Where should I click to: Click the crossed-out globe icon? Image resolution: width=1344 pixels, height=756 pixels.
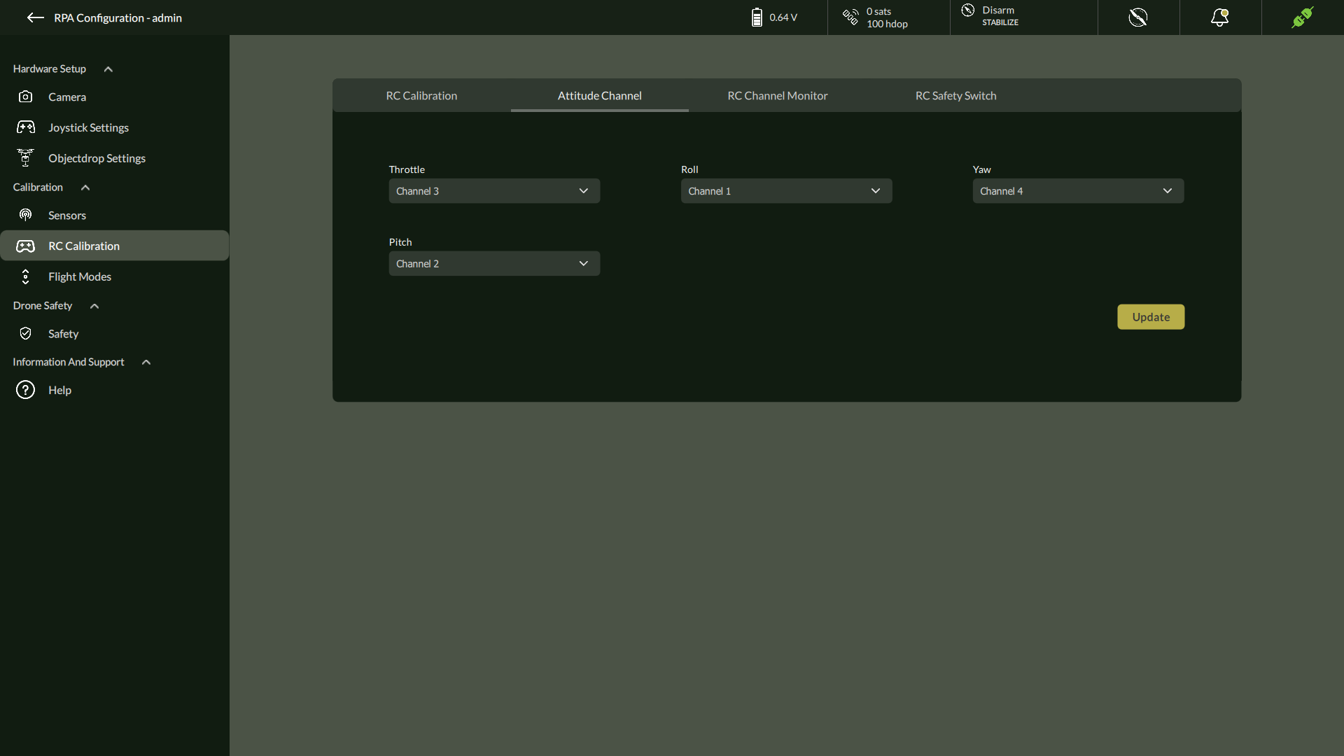(x=1138, y=17)
